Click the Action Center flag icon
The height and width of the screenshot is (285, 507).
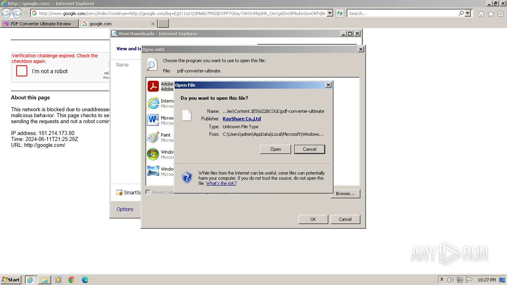[469, 280]
